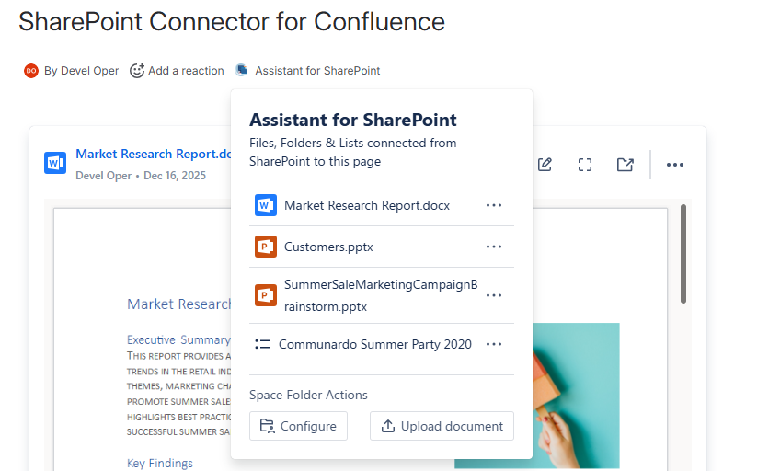
Task: Click the list icon beside Communardo Summer Party 2020
Action: coord(263,344)
